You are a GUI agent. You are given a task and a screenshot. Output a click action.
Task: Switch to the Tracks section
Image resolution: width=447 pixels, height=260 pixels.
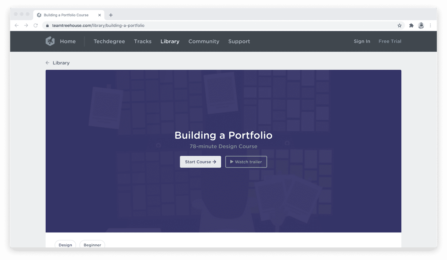coord(143,41)
